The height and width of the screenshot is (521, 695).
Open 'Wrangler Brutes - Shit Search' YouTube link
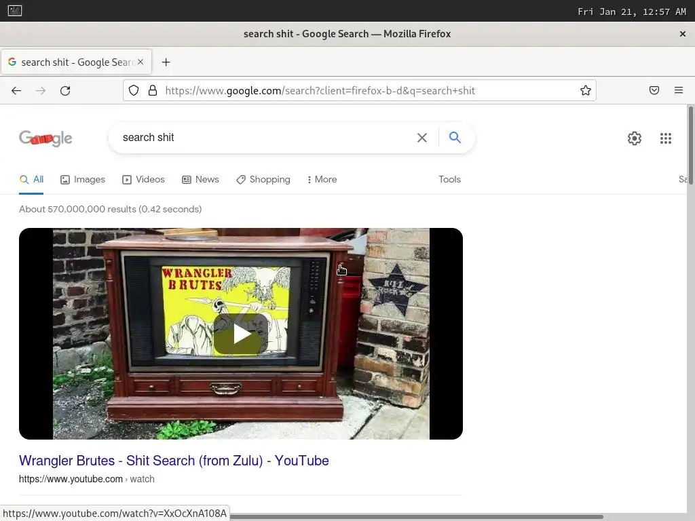coord(174,461)
